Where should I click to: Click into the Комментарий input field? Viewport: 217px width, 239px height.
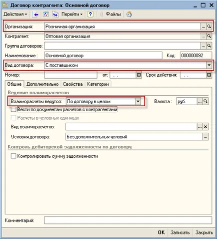point(128,220)
